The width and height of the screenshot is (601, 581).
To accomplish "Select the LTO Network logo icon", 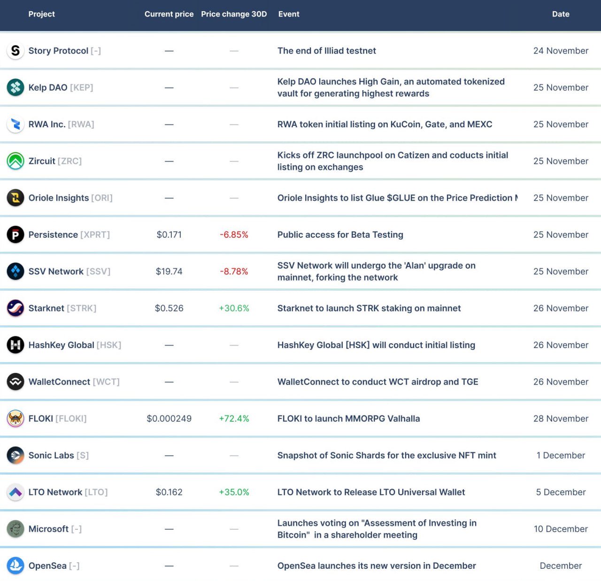I will (x=15, y=492).
